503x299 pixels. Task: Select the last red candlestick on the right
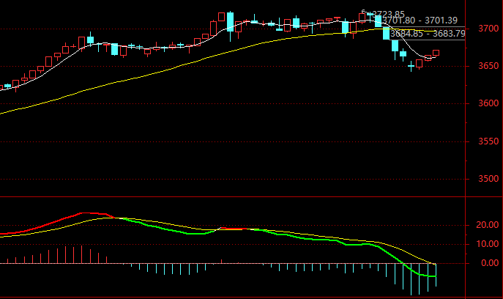pos(436,53)
